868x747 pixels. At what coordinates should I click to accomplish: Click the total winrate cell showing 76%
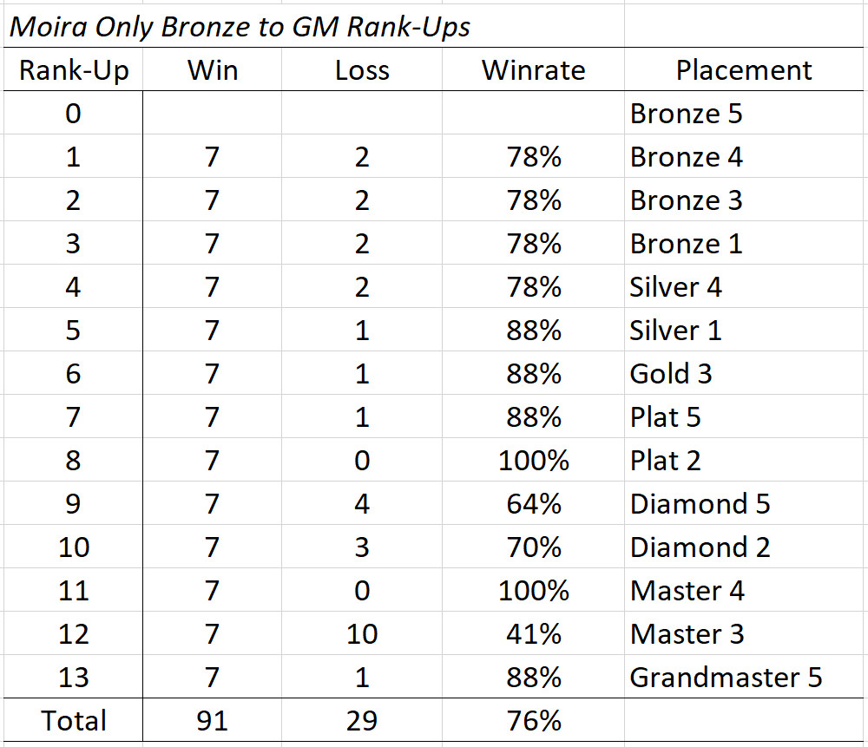533,720
